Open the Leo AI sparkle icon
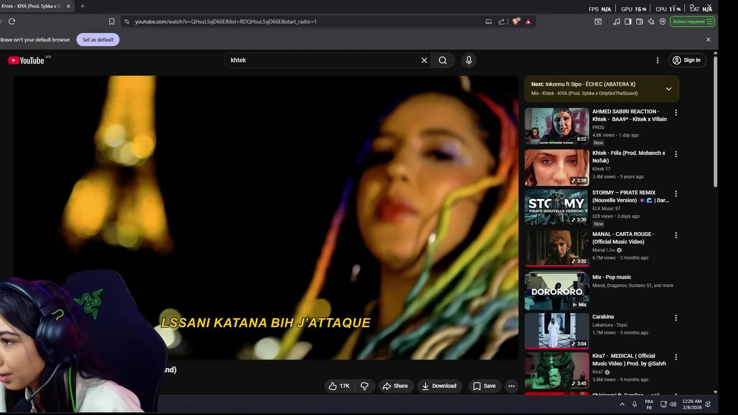 (x=651, y=21)
